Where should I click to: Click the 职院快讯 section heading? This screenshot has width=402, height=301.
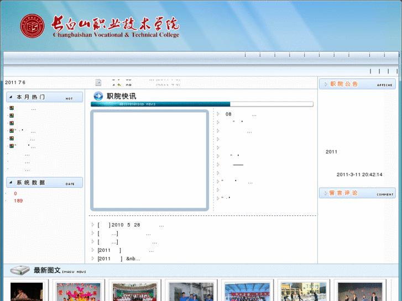122,96
